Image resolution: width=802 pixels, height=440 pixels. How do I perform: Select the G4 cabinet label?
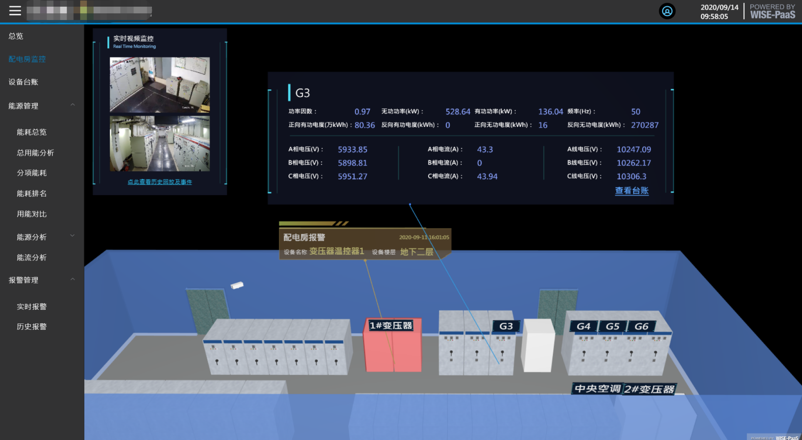(583, 326)
